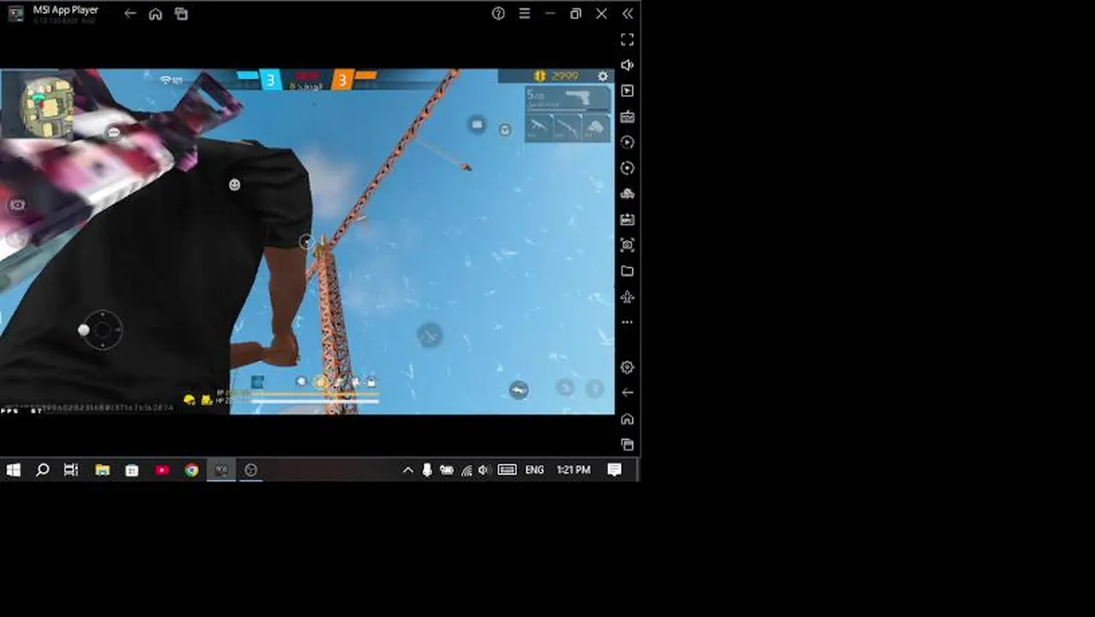
Task: Switch ENG input language on taskbar
Action: (x=534, y=470)
